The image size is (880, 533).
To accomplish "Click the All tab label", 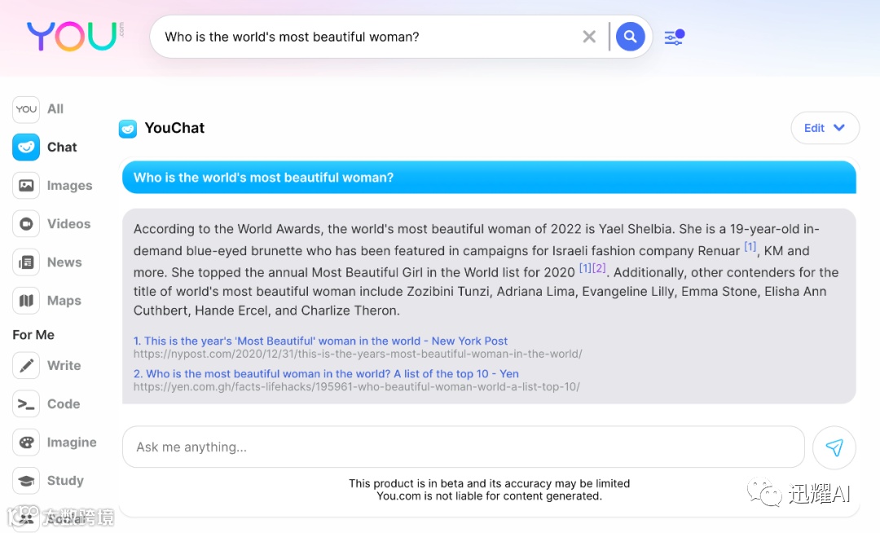I will (55, 109).
